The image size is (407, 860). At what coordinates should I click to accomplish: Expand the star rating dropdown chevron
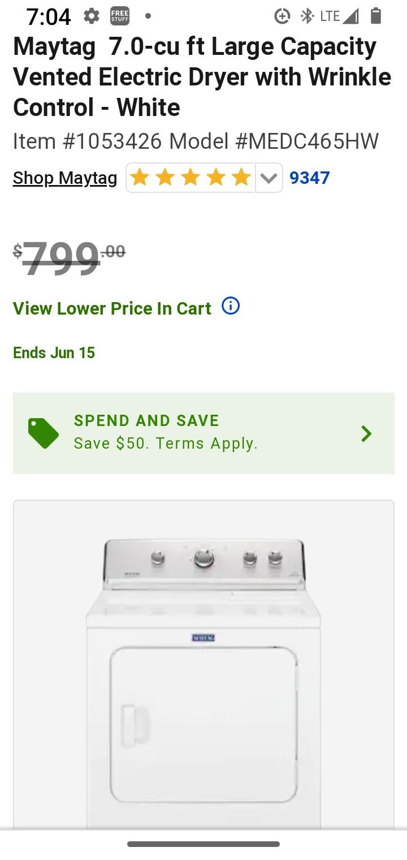pyautogui.click(x=269, y=178)
